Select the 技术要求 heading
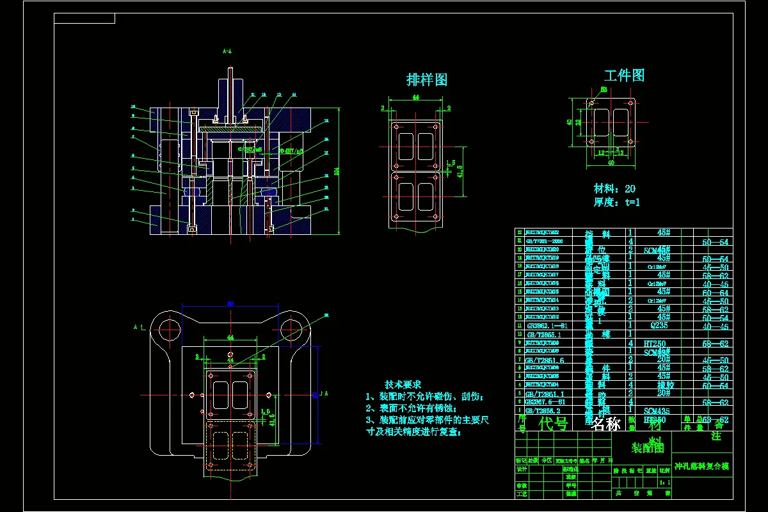768x512 pixels. (403, 385)
